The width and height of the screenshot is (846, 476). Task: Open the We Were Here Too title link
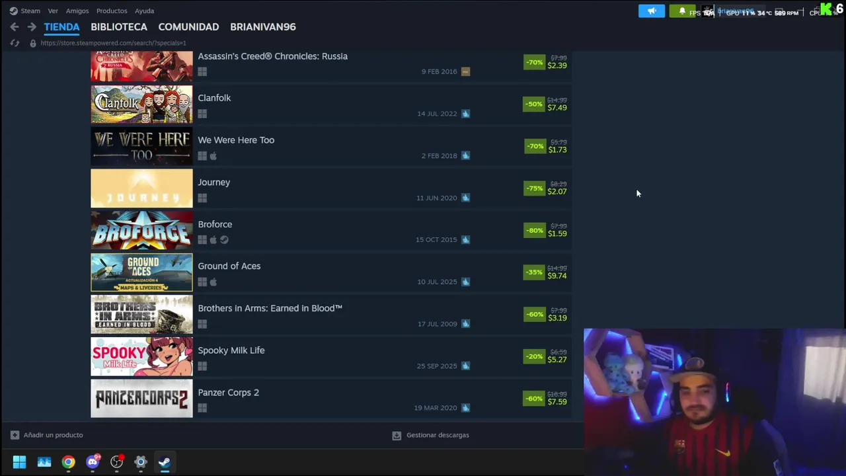236,140
